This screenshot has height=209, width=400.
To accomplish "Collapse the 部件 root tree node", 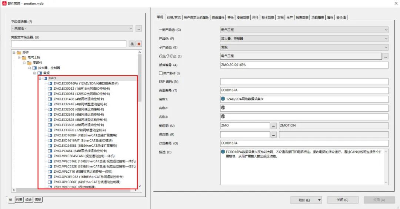I will click(x=14, y=52).
